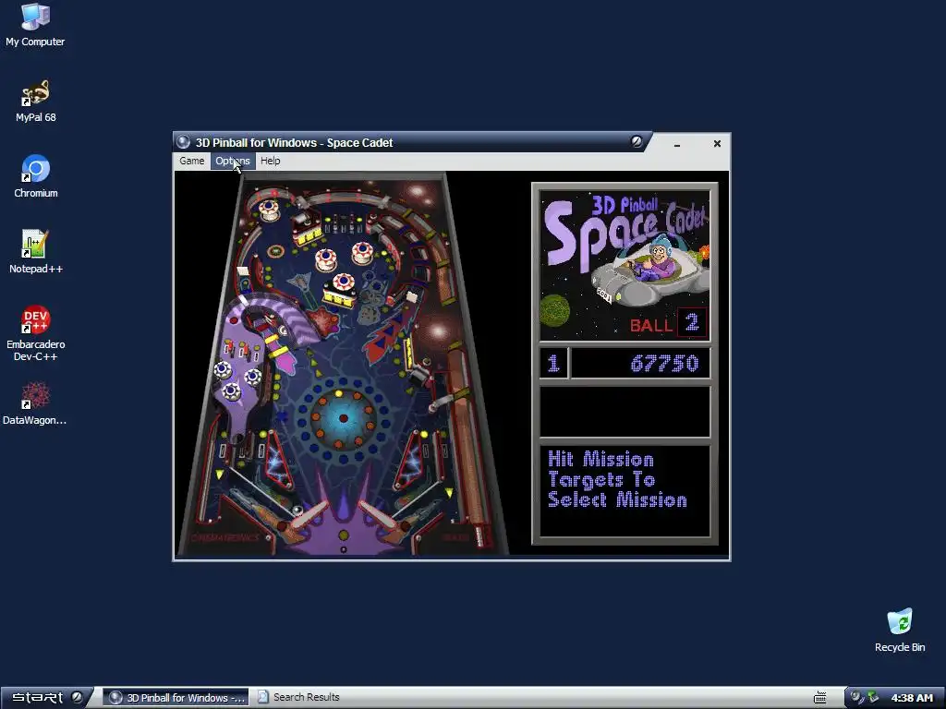Click the taskbar clock showing 4:38 AM

[912, 698]
